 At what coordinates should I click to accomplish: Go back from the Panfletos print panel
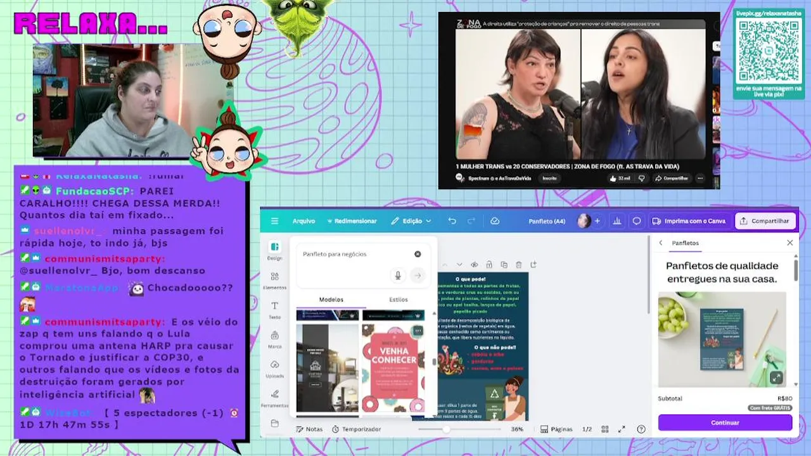coord(661,243)
